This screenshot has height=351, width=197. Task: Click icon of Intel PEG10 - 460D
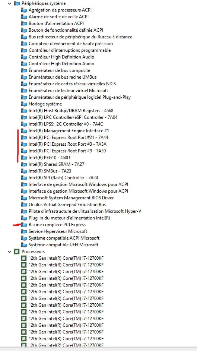click(x=24, y=158)
